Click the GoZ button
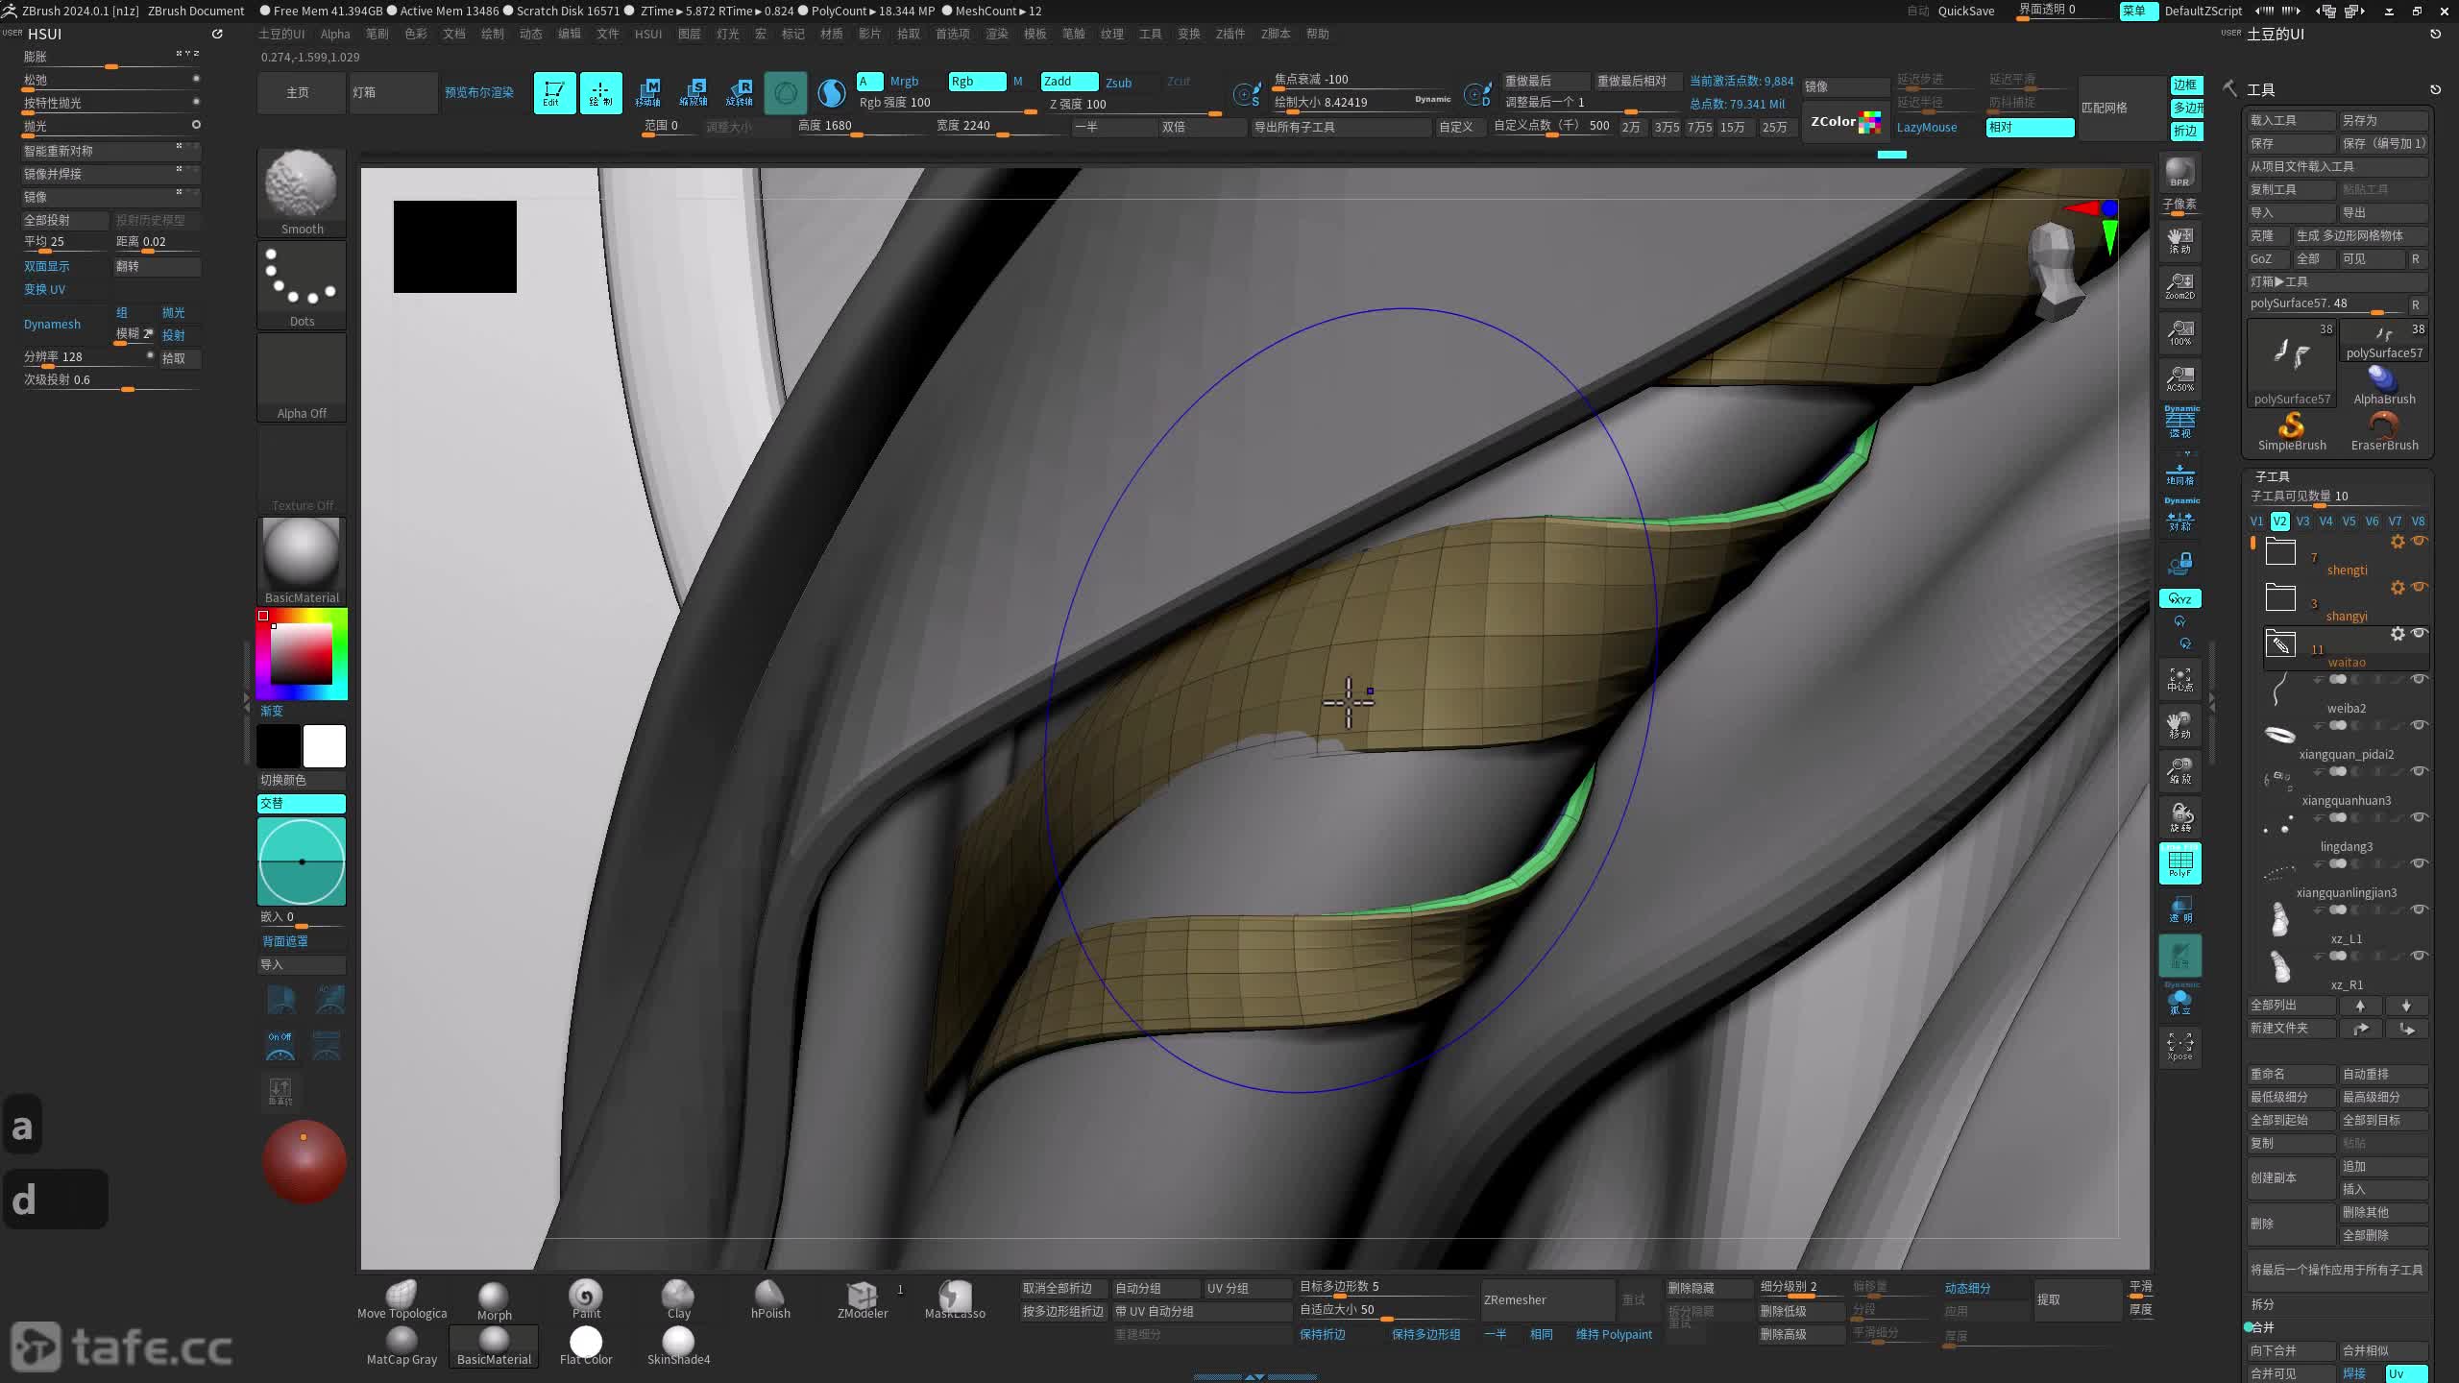The width and height of the screenshot is (2459, 1383). (x=2268, y=258)
